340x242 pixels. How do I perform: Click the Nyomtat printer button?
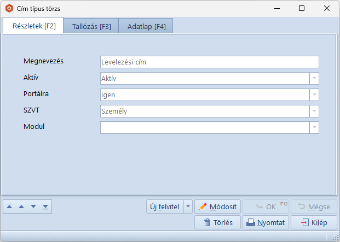point(266,222)
